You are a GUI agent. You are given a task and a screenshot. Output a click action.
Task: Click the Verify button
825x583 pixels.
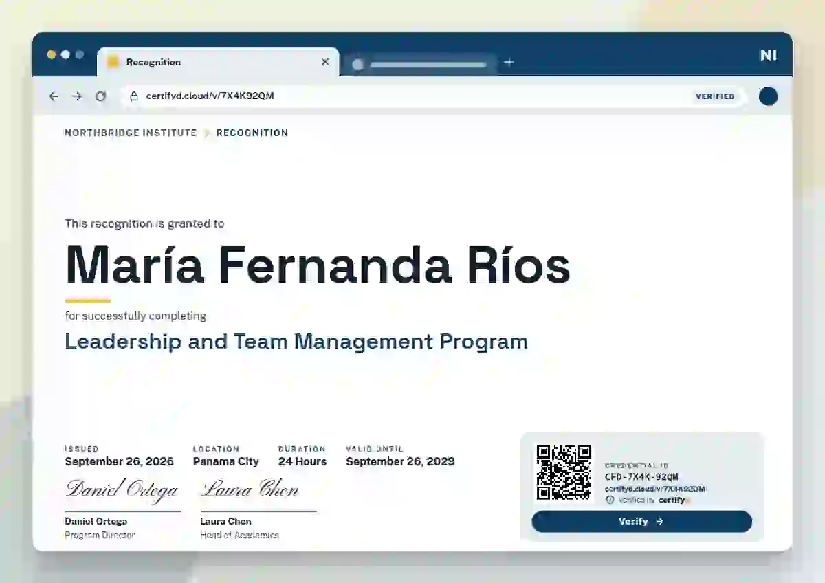coord(641,521)
